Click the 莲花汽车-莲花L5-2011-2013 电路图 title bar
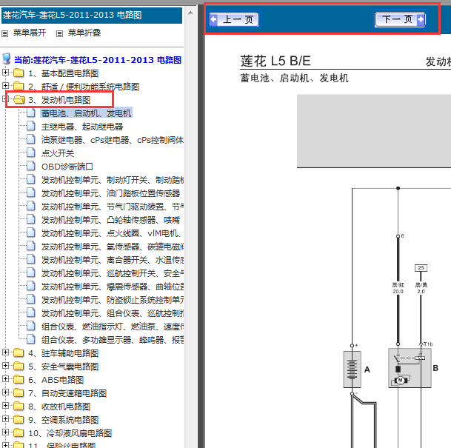Viewport: 451px width, 448px height. [x=92, y=16]
